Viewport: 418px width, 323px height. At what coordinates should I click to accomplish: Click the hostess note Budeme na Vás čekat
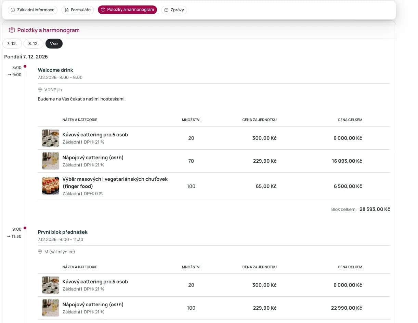click(82, 99)
